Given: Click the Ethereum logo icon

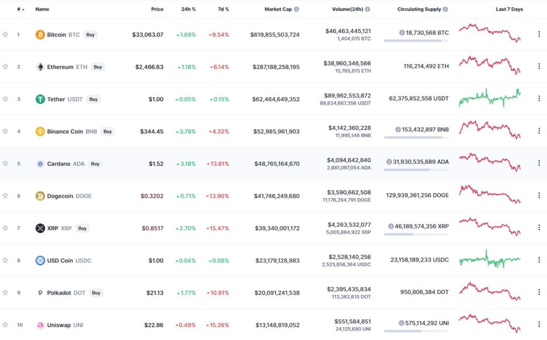Looking at the screenshot, I should tap(40, 67).
